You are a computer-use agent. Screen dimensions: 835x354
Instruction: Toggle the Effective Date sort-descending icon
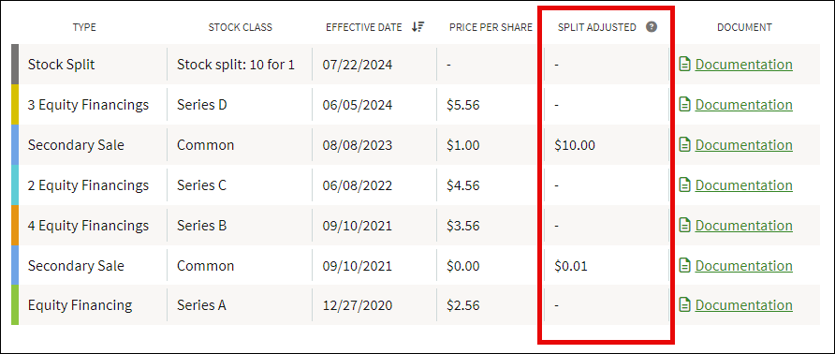click(418, 27)
